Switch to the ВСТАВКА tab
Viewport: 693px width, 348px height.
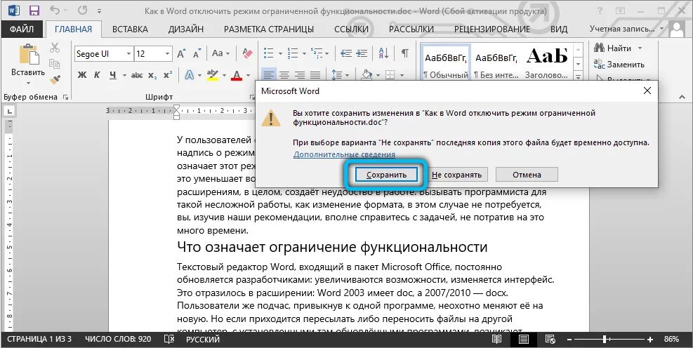click(130, 29)
